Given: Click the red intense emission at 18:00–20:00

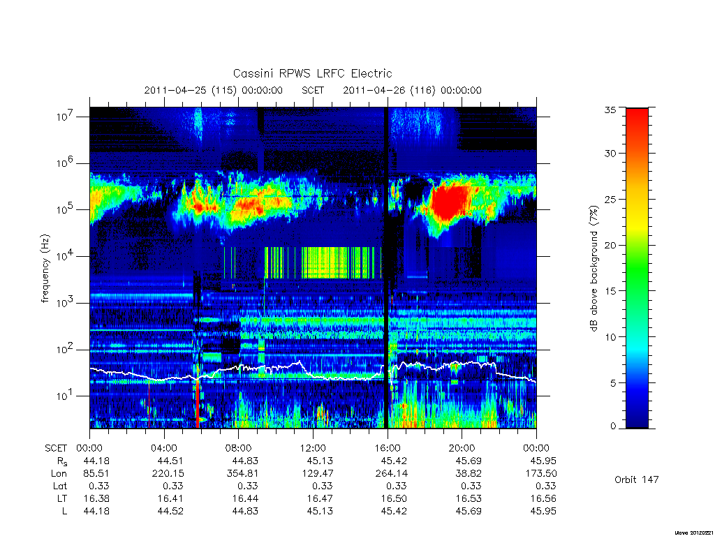Looking at the screenshot, I should (x=449, y=203).
